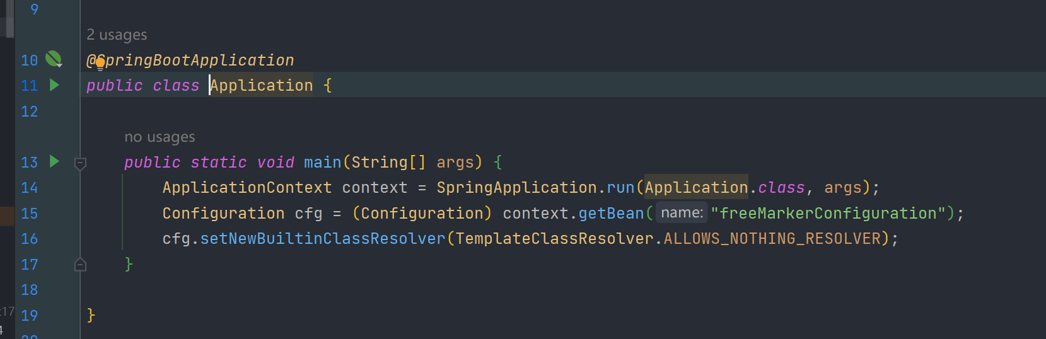Click line number 15 in the gutter
This screenshot has width=1046, height=339.
[x=30, y=214]
